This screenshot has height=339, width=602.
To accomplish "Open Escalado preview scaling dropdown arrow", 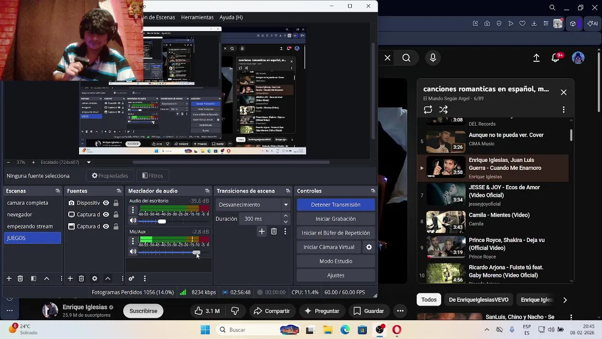I will click(88, 162).
